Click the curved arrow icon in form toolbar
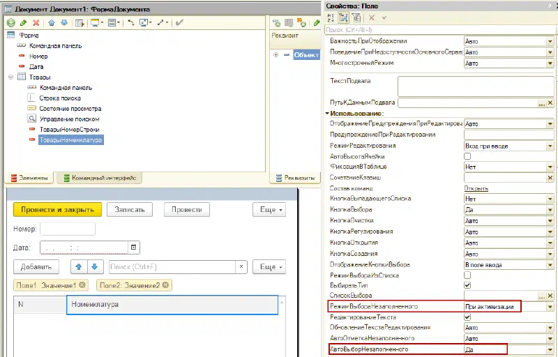Viewport: 558px width, 357px height. [131, 23]
